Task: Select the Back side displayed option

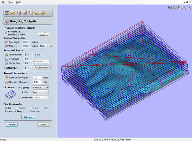Action: pos(42,108)
